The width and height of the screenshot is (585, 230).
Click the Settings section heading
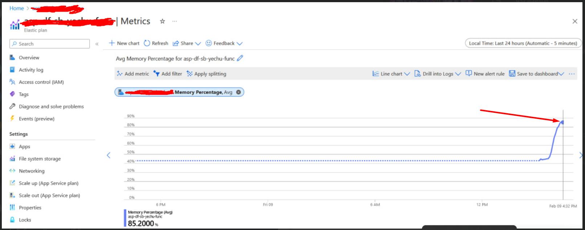point(19,134)
